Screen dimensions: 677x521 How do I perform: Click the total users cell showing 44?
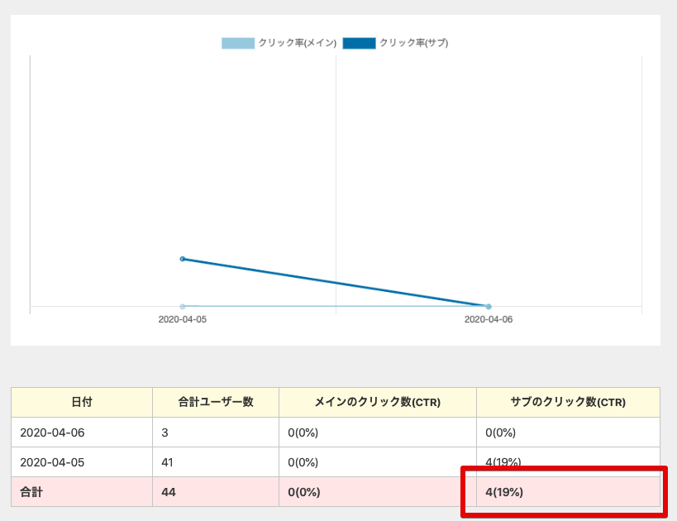169,492
